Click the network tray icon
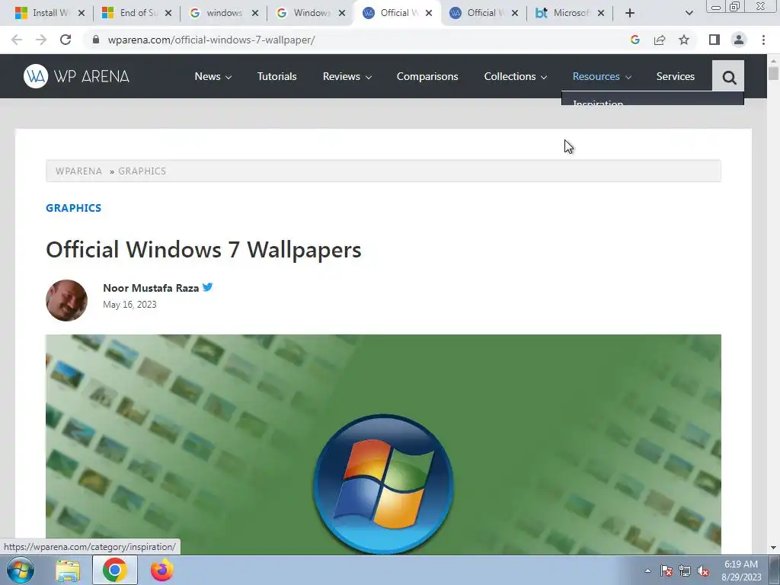 click(685, 571)
